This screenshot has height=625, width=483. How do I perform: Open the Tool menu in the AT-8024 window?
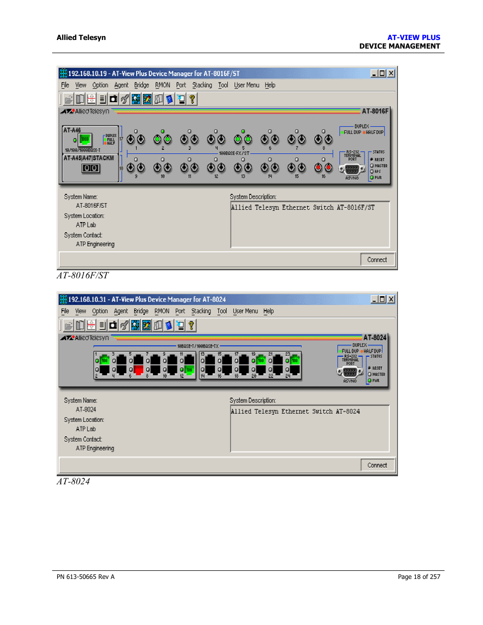coord(222,311)
